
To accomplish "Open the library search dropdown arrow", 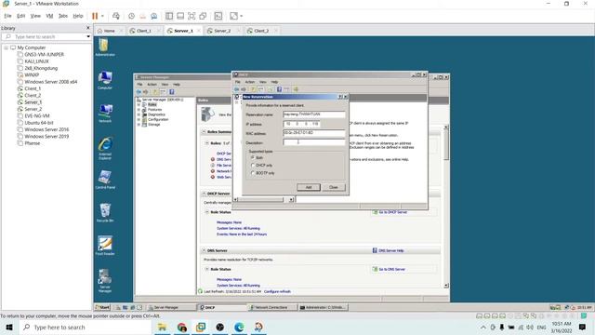I will click(x=88, y=37).
